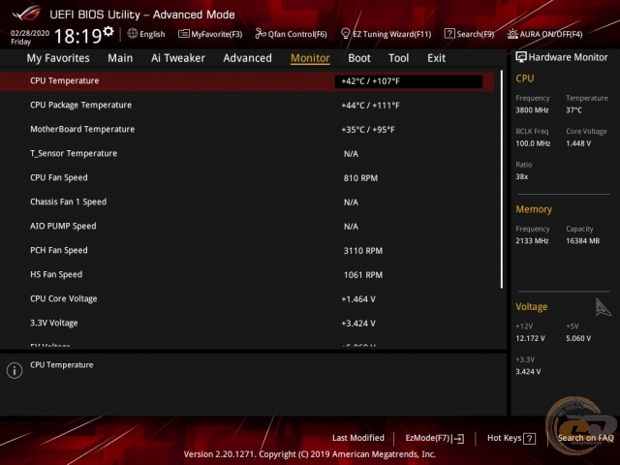The image size is (620, 465).
Task: Click EzMode exit arrow icon
Action: (458, 438)
